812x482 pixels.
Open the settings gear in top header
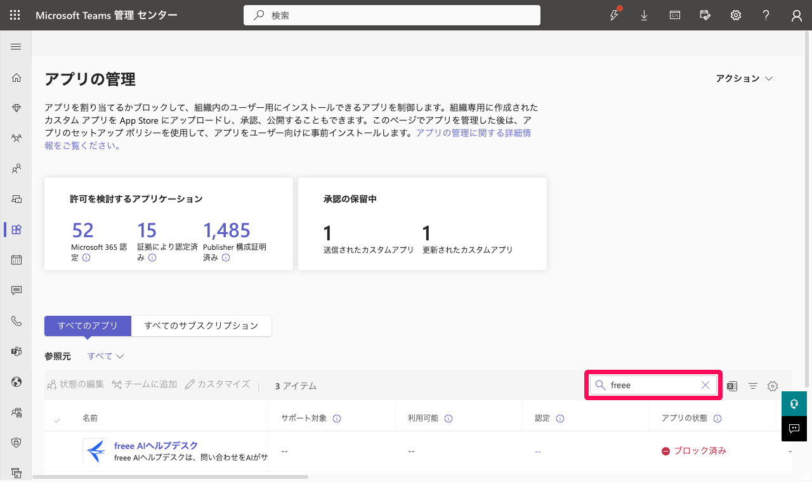click(x=736, y=15)
